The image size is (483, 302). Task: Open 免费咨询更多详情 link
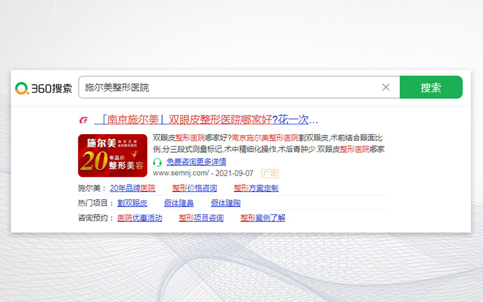tap(197, 161)
